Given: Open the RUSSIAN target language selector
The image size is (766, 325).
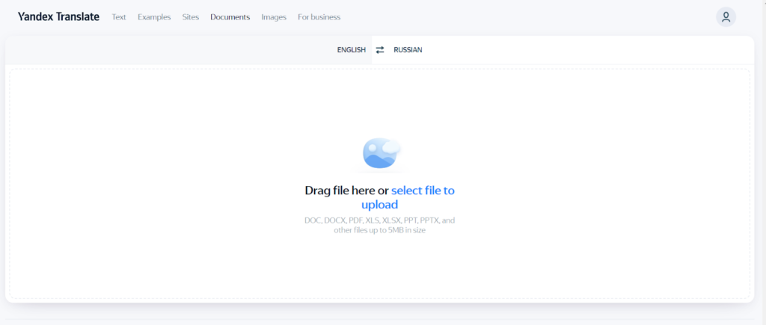Looking at the screenshot, I should (408, 50).
